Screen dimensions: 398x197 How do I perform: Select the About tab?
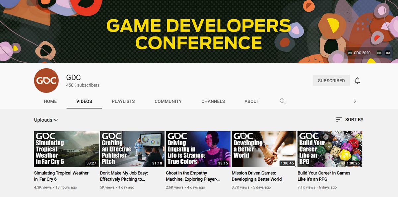[x=252, y=101]
